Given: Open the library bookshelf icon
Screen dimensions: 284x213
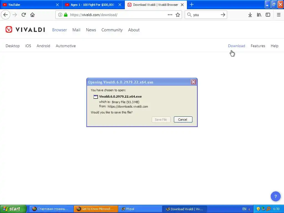Looking at the screenshot, I should pyautogui.click(x=259, y=15).
